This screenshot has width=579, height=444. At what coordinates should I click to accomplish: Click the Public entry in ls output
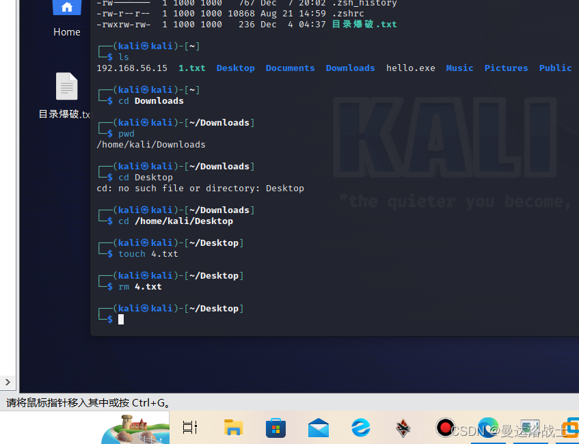click(x=555, y=68)
